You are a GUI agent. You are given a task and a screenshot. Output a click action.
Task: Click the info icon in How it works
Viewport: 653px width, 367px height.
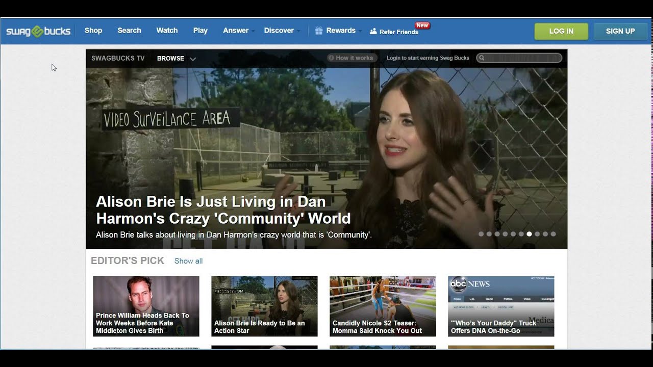point(331,58)
